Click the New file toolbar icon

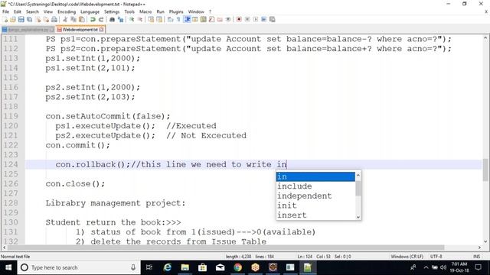pos(5,19)
